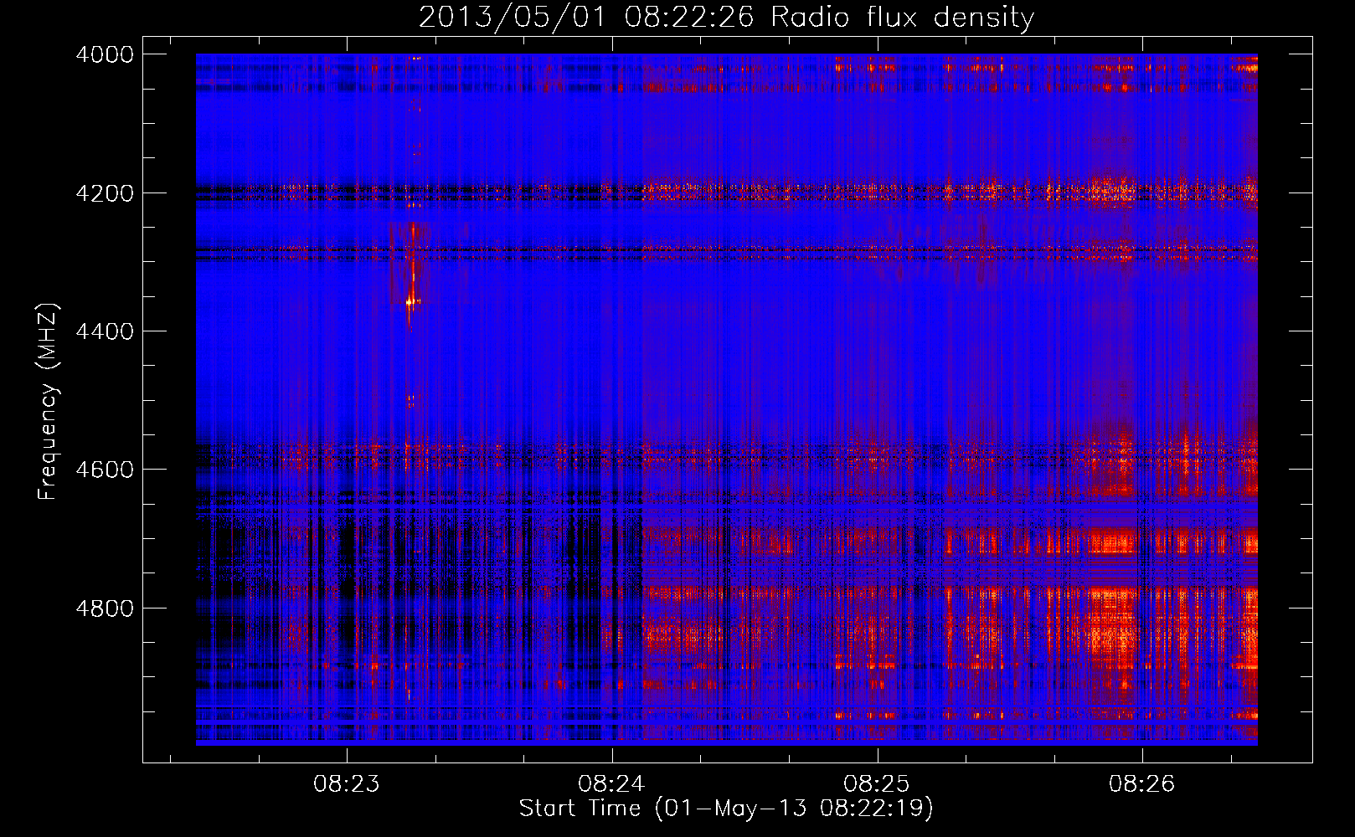This screenshot has width=1355, height=837.
Task: Click the 4200 frequency tick label
Action: (105, 193)
